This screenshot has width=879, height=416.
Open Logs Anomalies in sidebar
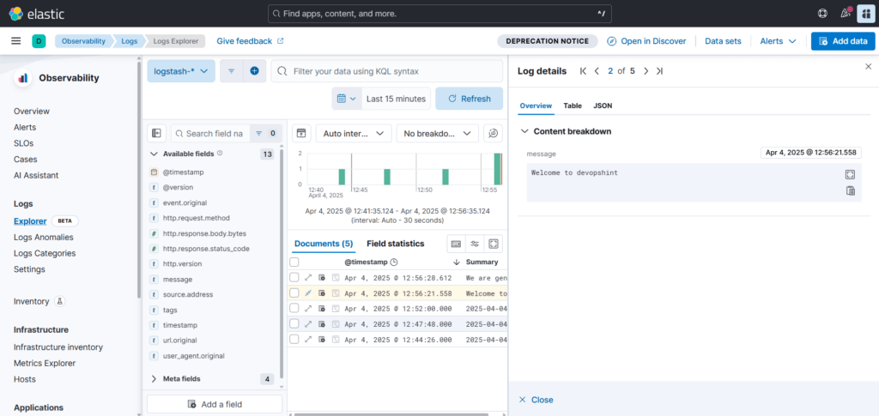[43, 238]
